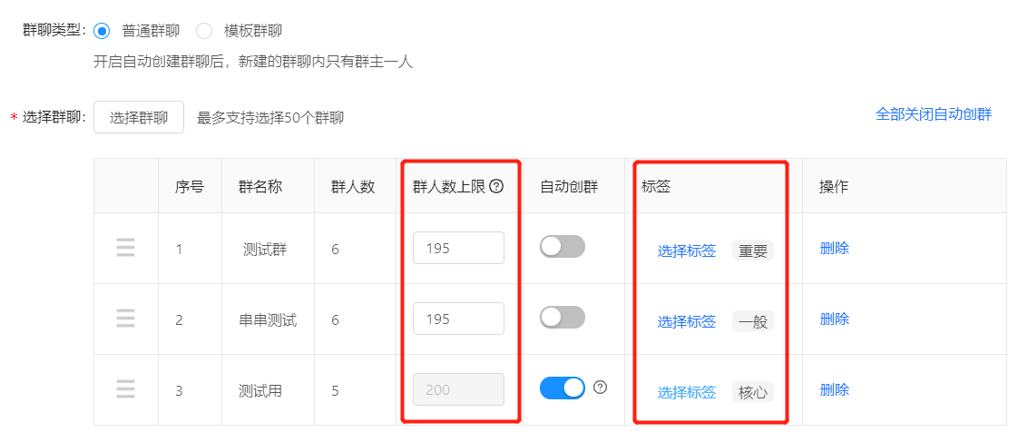
Task: Click the help icon beside 群人数上限 header
Action: click(x=496, y=187)
